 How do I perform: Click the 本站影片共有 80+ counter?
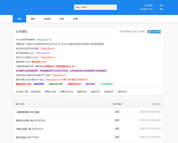(152, 9)
